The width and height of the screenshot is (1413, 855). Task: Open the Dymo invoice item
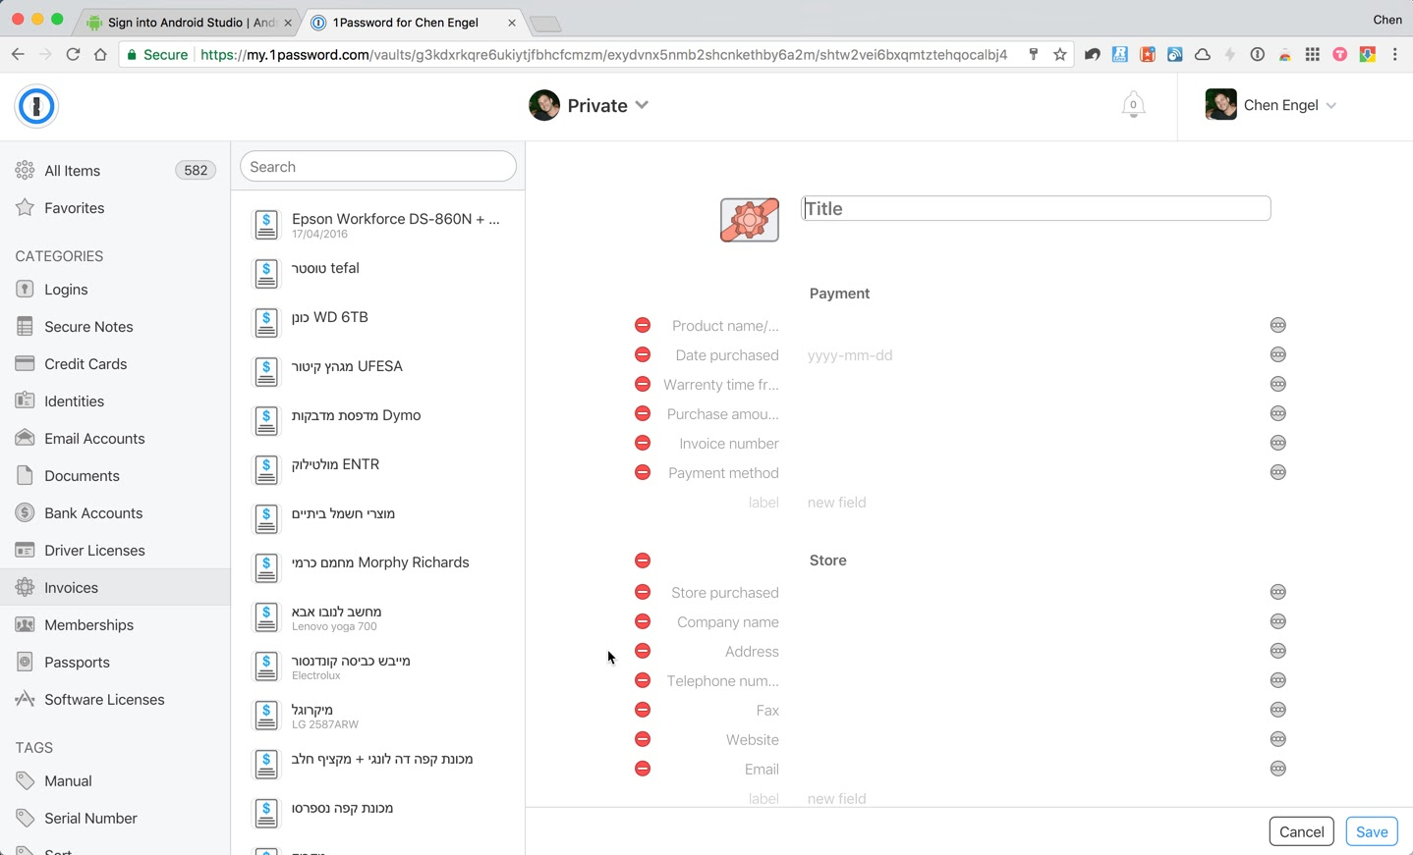(378, 421)
